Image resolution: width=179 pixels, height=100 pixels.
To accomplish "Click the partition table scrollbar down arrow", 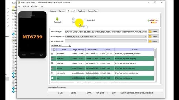I will [x=155, y=81].
